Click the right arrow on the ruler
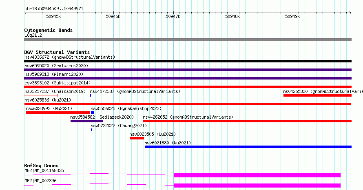The height and width of the screenshot is (190, 363). point(350,13)
